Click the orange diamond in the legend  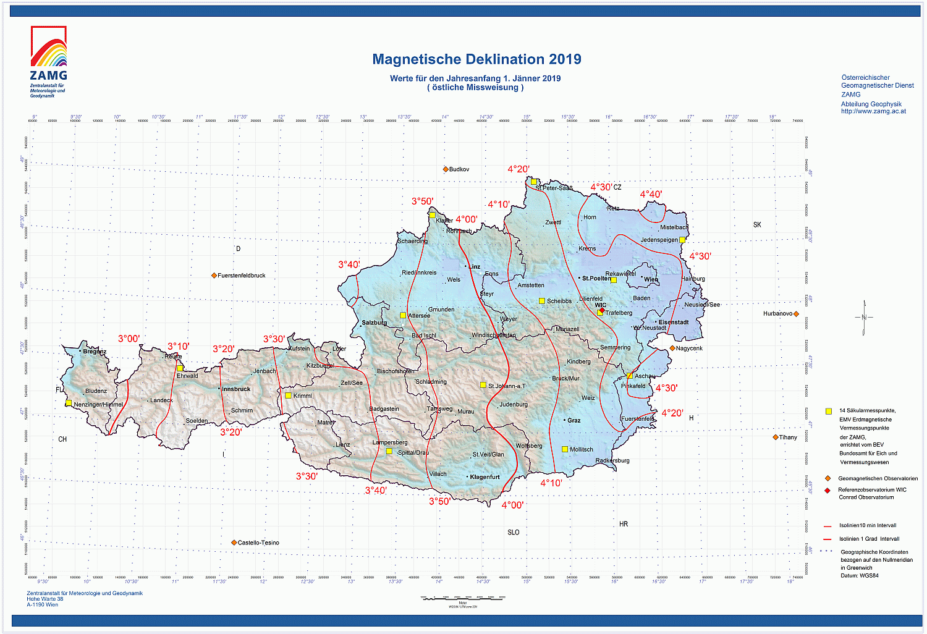[x=828, y=478]
